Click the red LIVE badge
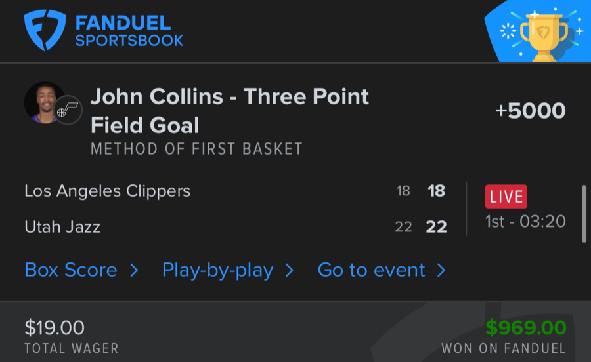This screenshot has width=591, height=362. (506, 196)
